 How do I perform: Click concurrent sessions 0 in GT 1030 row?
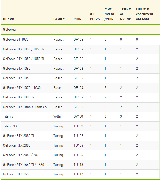tap(137, 40)
